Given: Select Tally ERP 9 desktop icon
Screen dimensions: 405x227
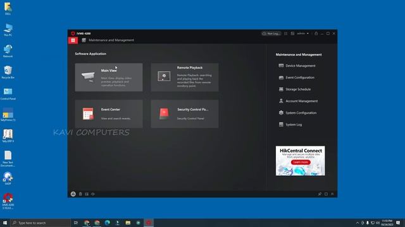Looking at the screenshot, I should 8,136.
